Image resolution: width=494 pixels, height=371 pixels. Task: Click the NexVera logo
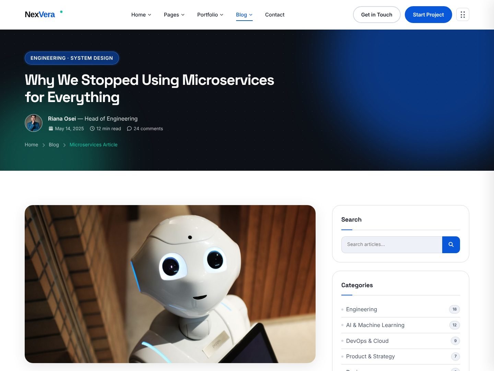pos(44,14)
